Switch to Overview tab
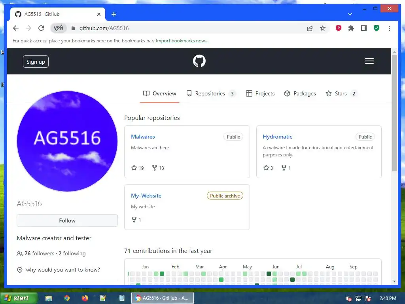Image resolution: width=405 pixels, height=304 pixels. pyautogui.click(x=160, y=93)
